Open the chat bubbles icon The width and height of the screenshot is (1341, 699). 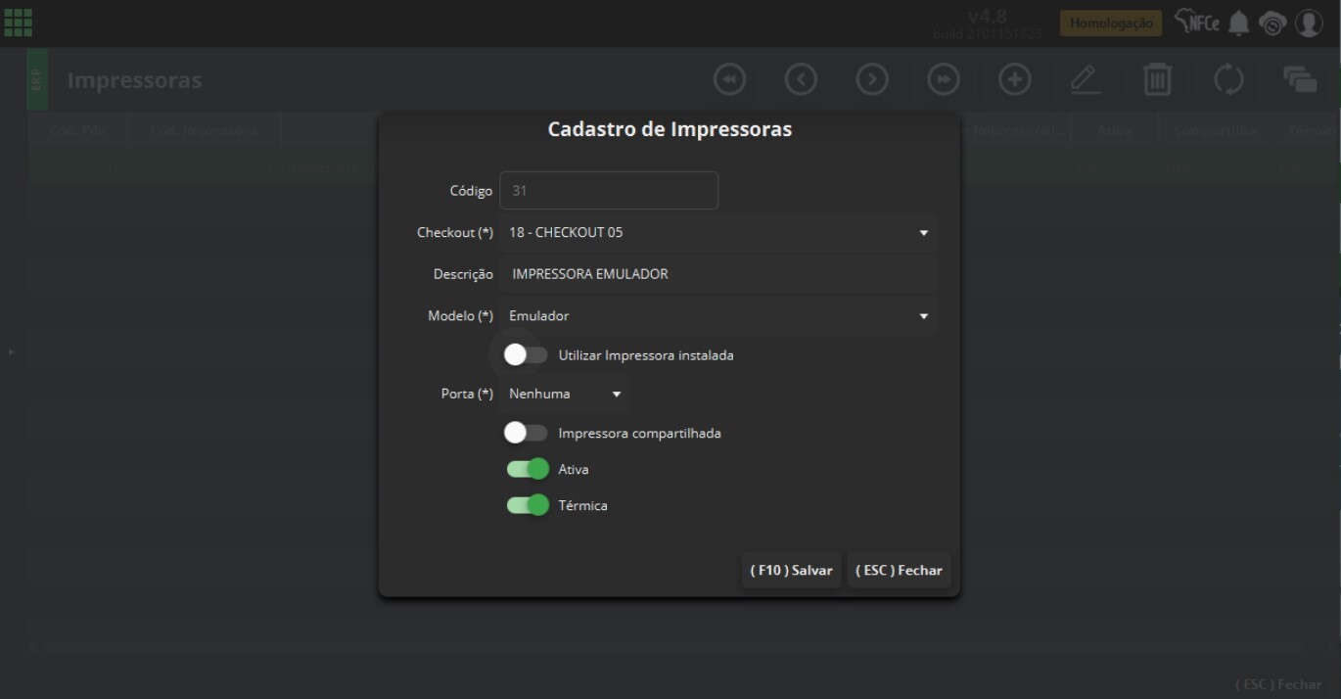coord(1300,80)
